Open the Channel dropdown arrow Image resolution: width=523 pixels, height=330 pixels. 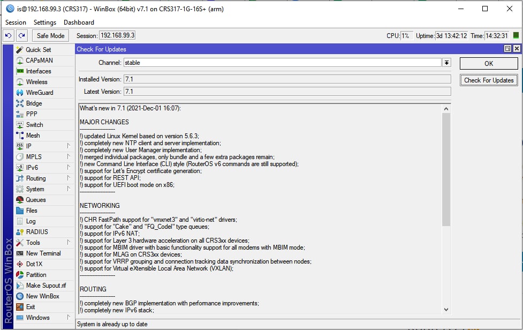click(x=446, y=63)
